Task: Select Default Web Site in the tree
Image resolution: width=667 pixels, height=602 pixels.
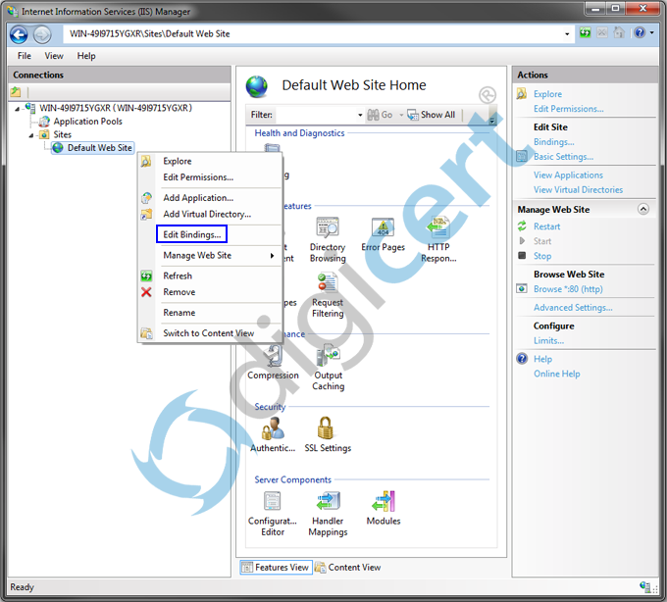Action: tap(99, 147)
